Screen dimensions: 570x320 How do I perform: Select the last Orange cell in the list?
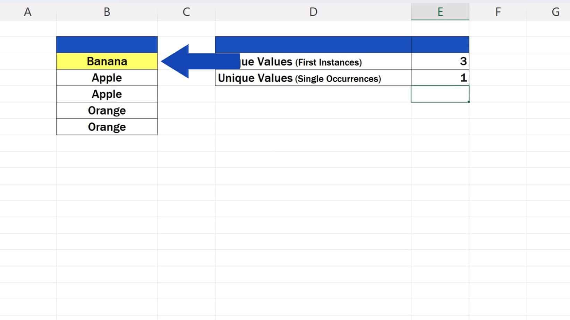(x=107, y=127)
